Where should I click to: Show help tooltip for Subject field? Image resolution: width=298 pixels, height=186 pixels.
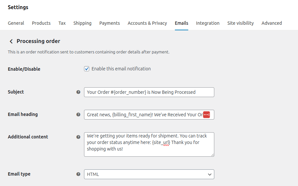[78, 92]
